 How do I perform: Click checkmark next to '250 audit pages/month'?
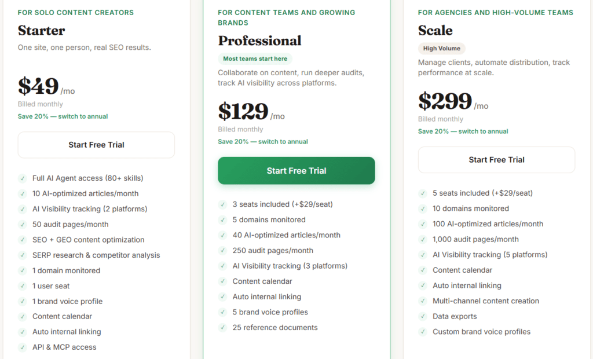click(x=222, y=251)
